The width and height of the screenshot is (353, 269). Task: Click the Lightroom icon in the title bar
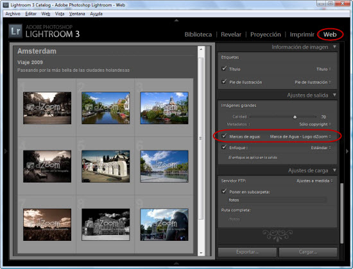pyautogui.click(x=6, y=4)
